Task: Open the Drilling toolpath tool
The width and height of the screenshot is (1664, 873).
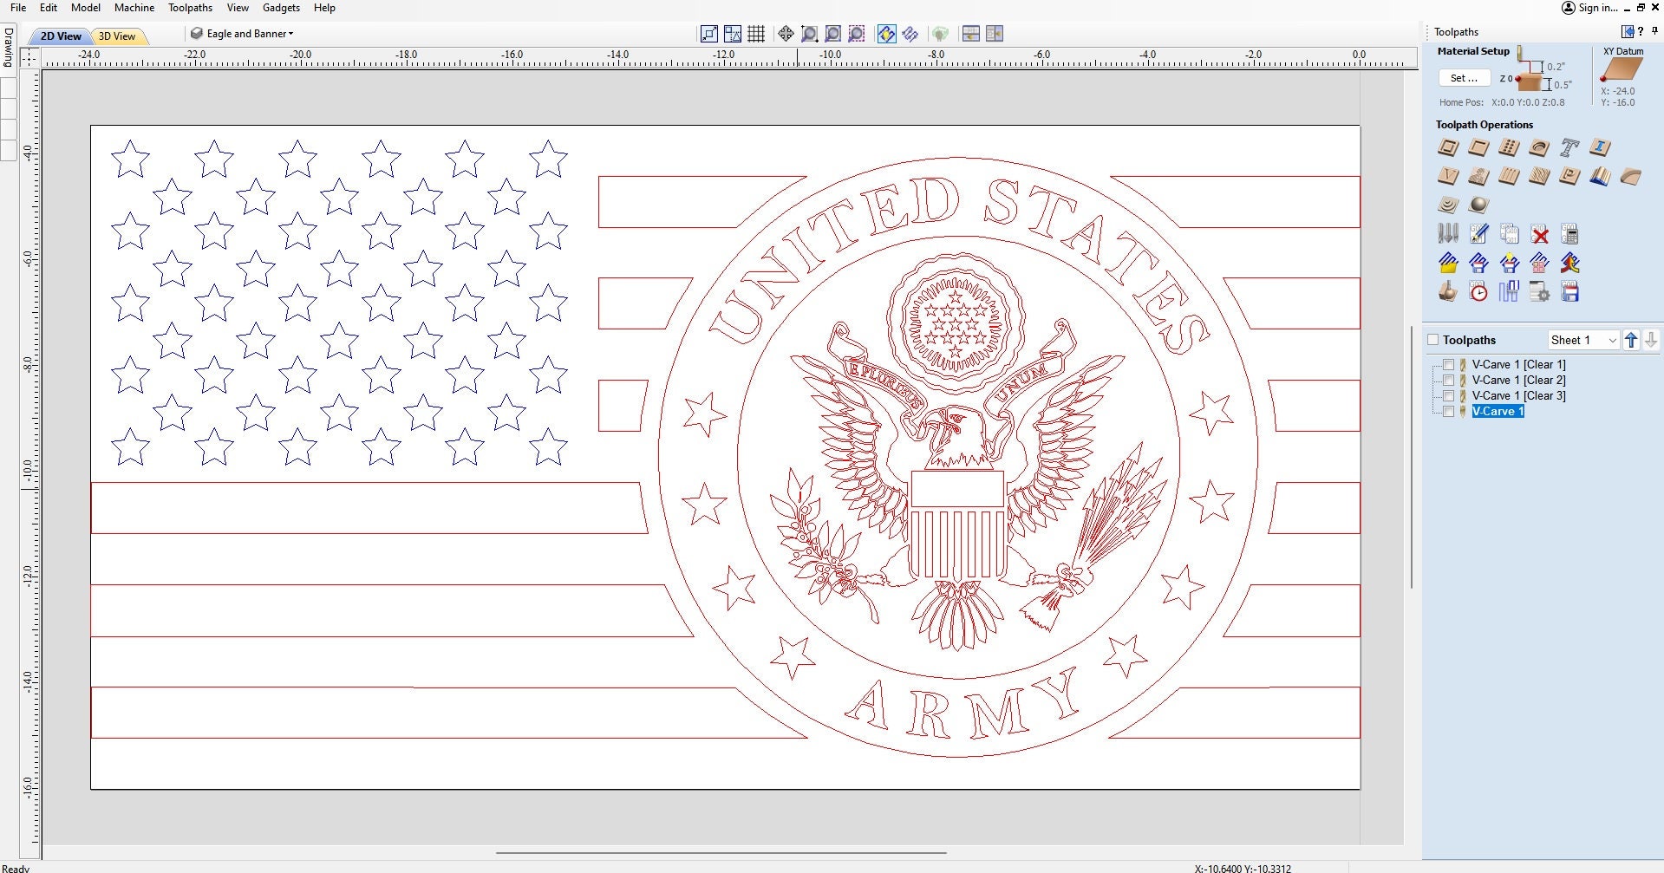Action: pyautogui.click(x=1509, y=147)
